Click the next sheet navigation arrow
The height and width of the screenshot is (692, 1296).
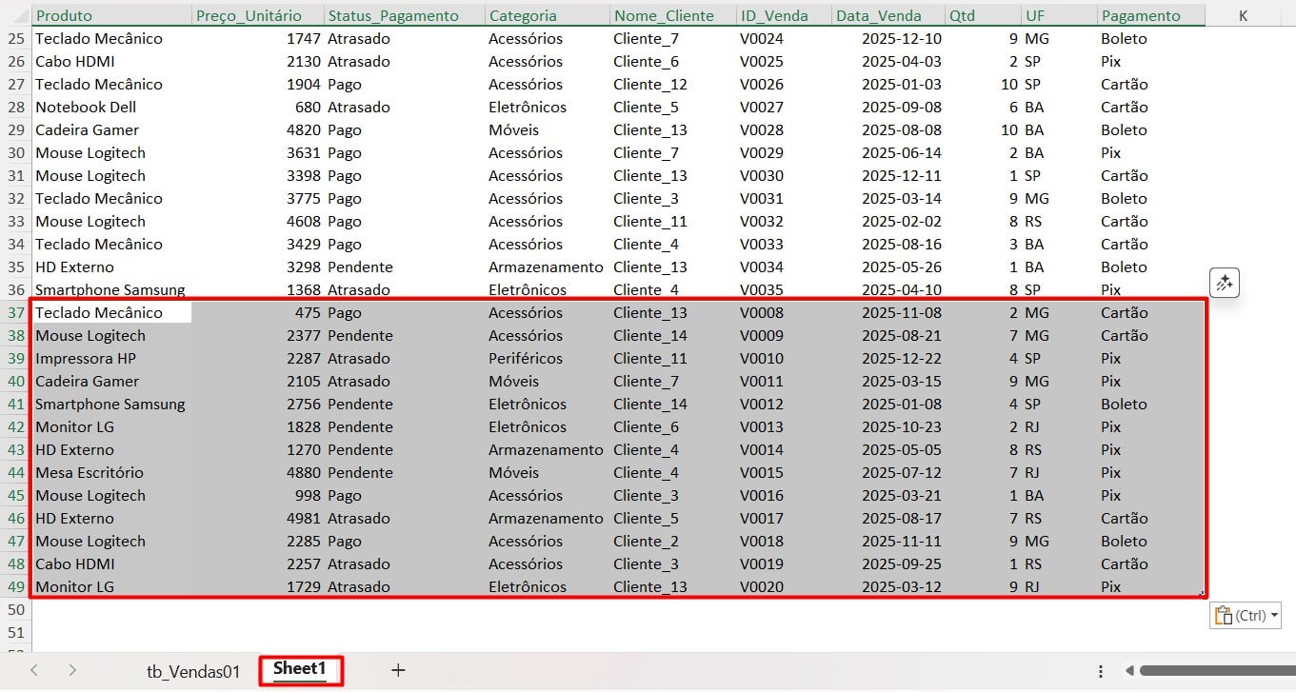(72, 670)
